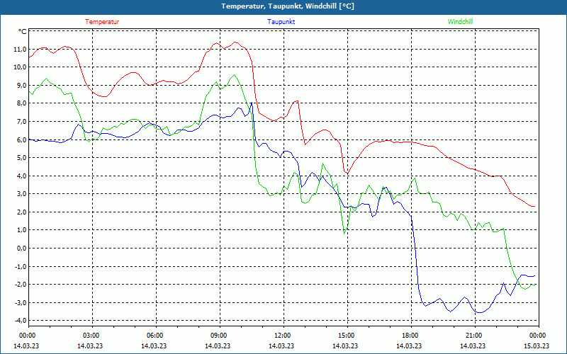Click the 2,0 y-axis value
This screenshot has height=354, width=567.
(x=21, y=212)
